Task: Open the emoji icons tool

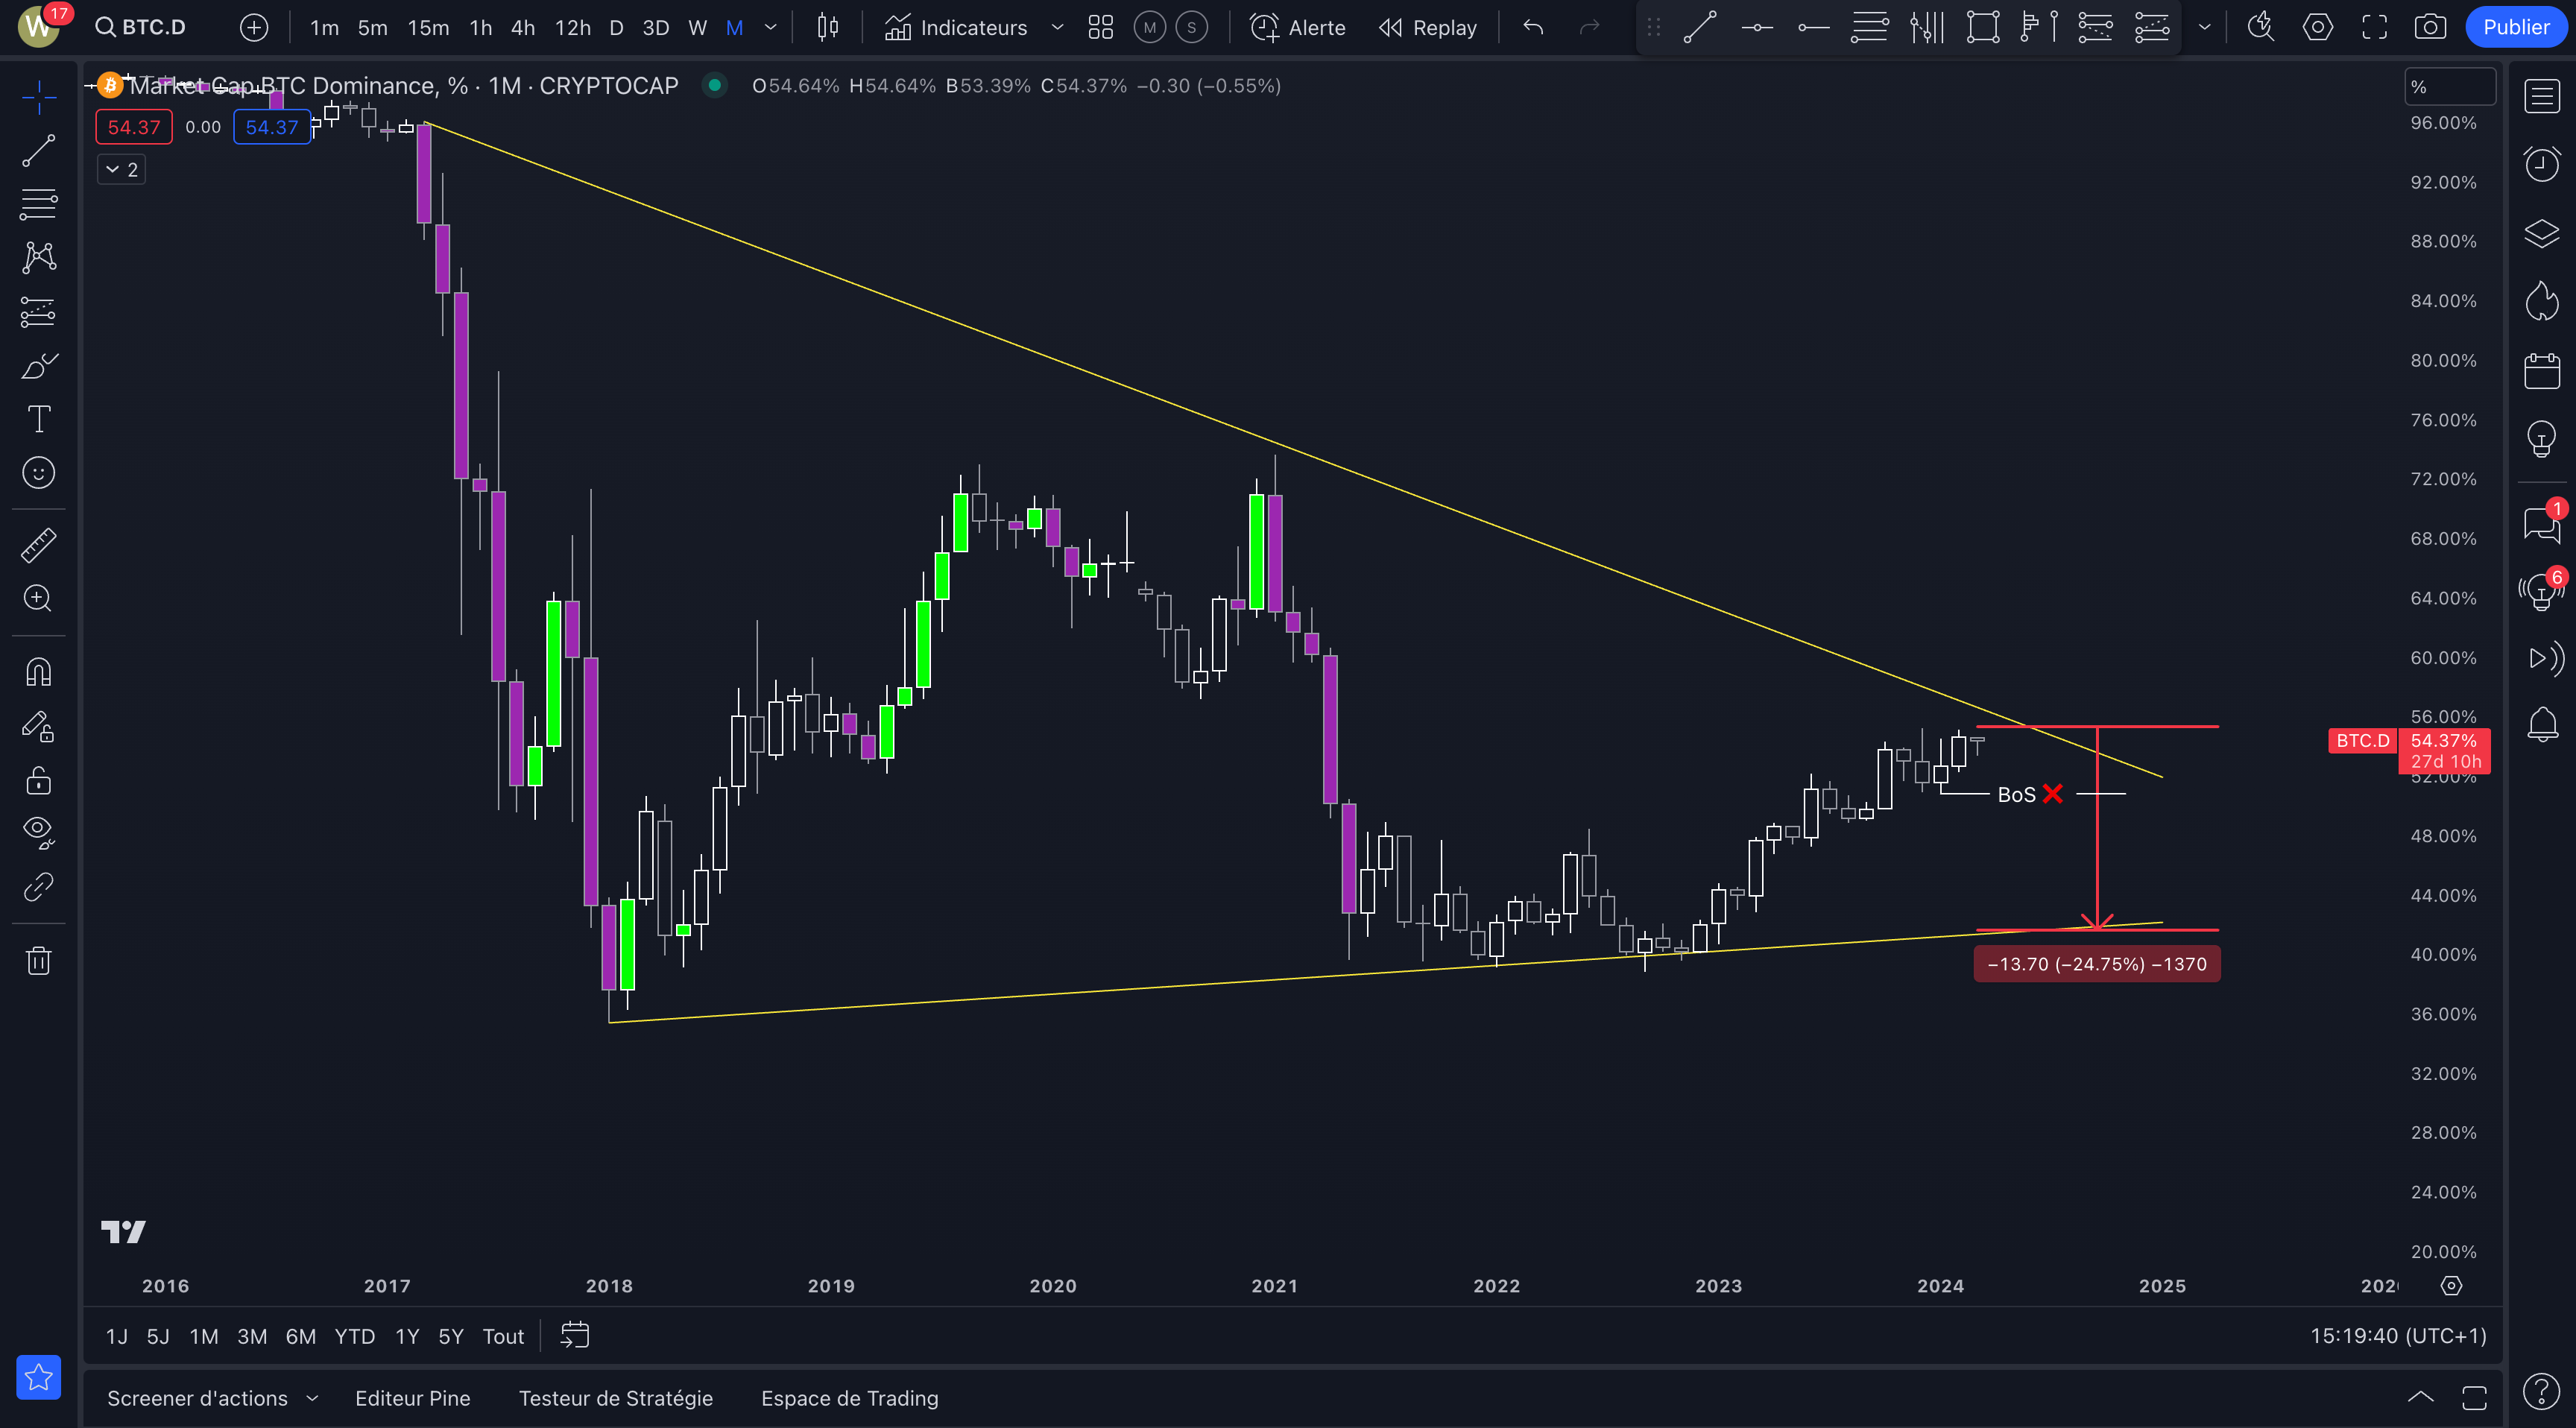Action: pyautogui.click(x=39, y=473)
